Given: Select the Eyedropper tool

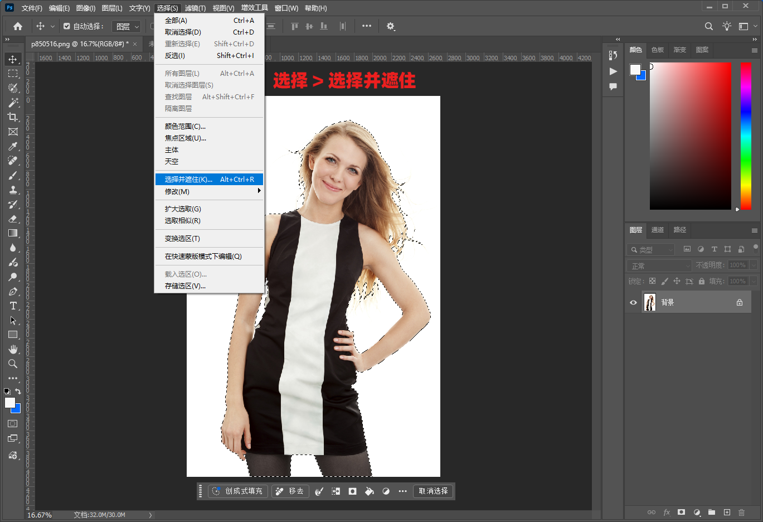Looking at the screenshot, I should [x=13, y=146].
